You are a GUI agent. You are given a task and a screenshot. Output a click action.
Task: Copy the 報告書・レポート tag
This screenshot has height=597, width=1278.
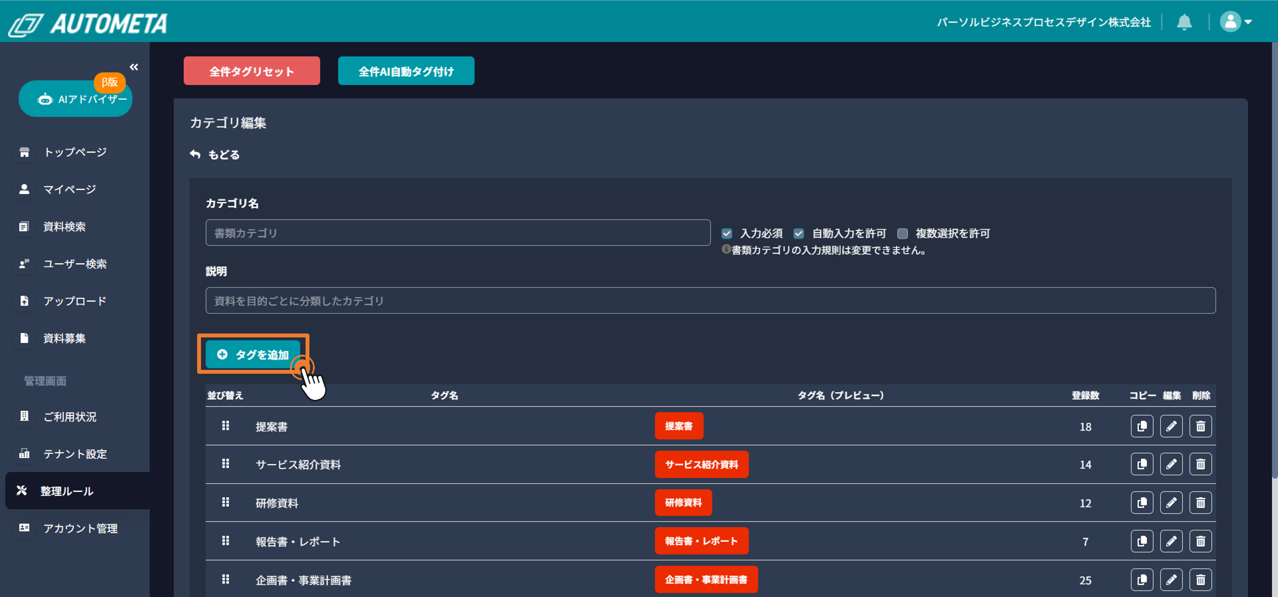coord(1142,541)
